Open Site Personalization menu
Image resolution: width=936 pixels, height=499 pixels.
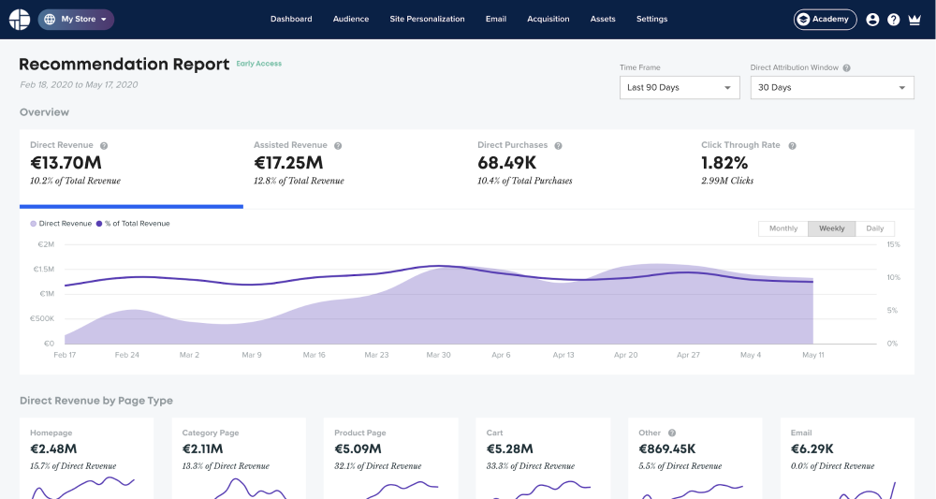click(x=427, y=19)
